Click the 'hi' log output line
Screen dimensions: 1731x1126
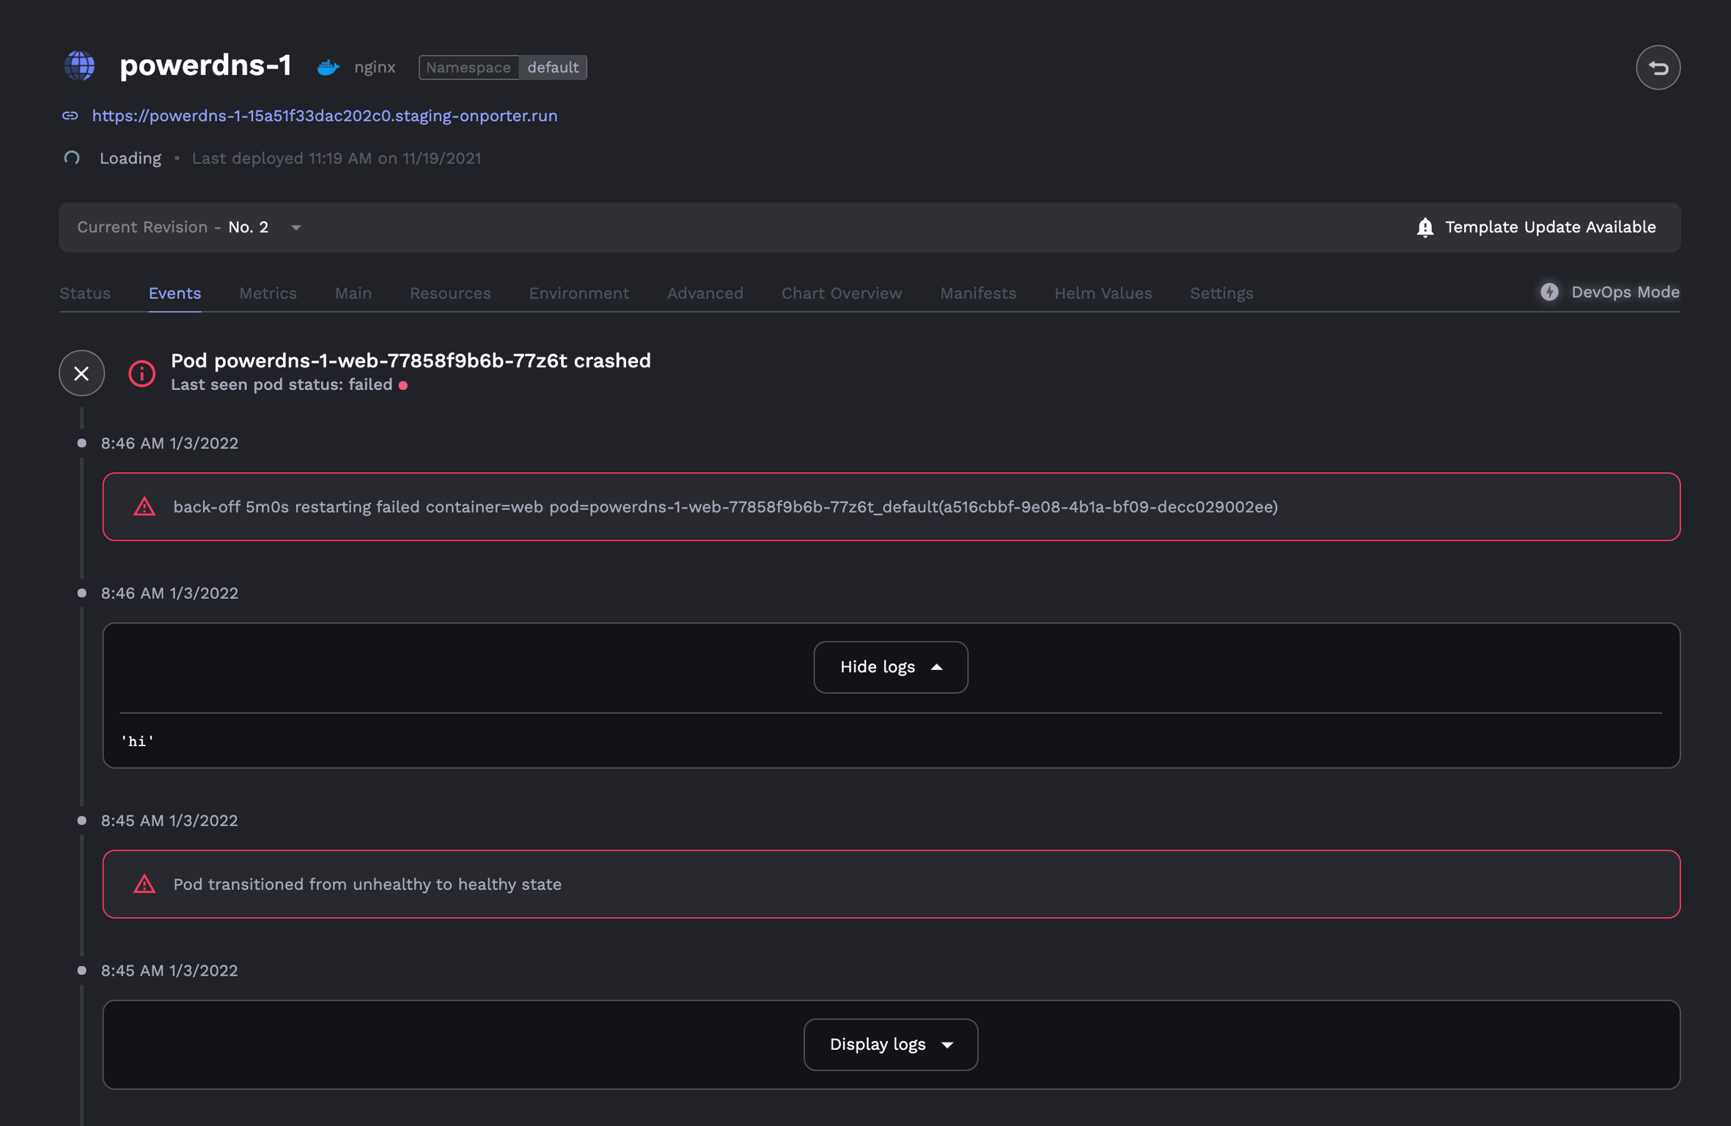137,741
